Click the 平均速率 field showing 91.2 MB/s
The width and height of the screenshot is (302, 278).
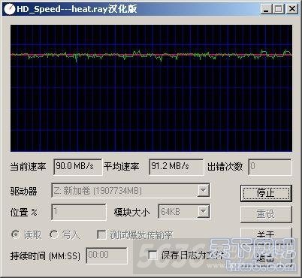[177, 167]
